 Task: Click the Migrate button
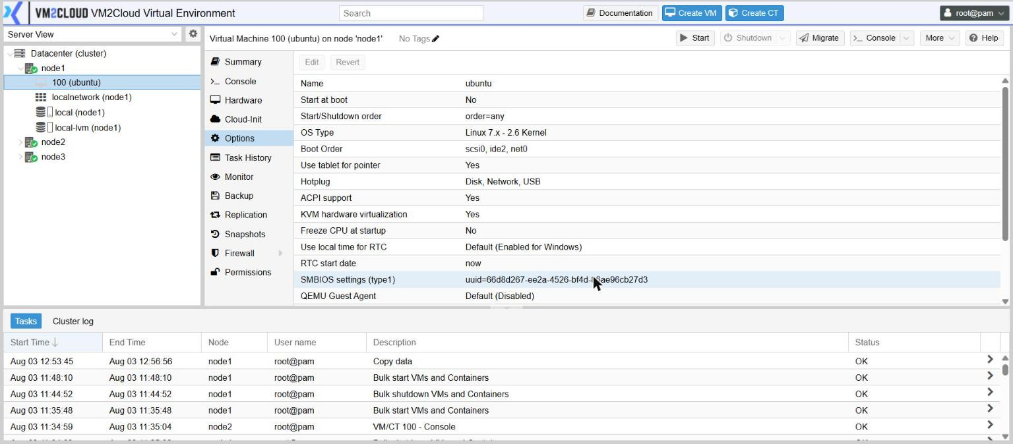pyautogui.click(x=820, y=38)
